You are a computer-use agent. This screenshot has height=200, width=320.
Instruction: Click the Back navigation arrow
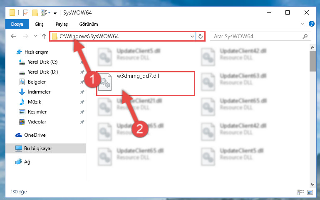tap(13, 36)
